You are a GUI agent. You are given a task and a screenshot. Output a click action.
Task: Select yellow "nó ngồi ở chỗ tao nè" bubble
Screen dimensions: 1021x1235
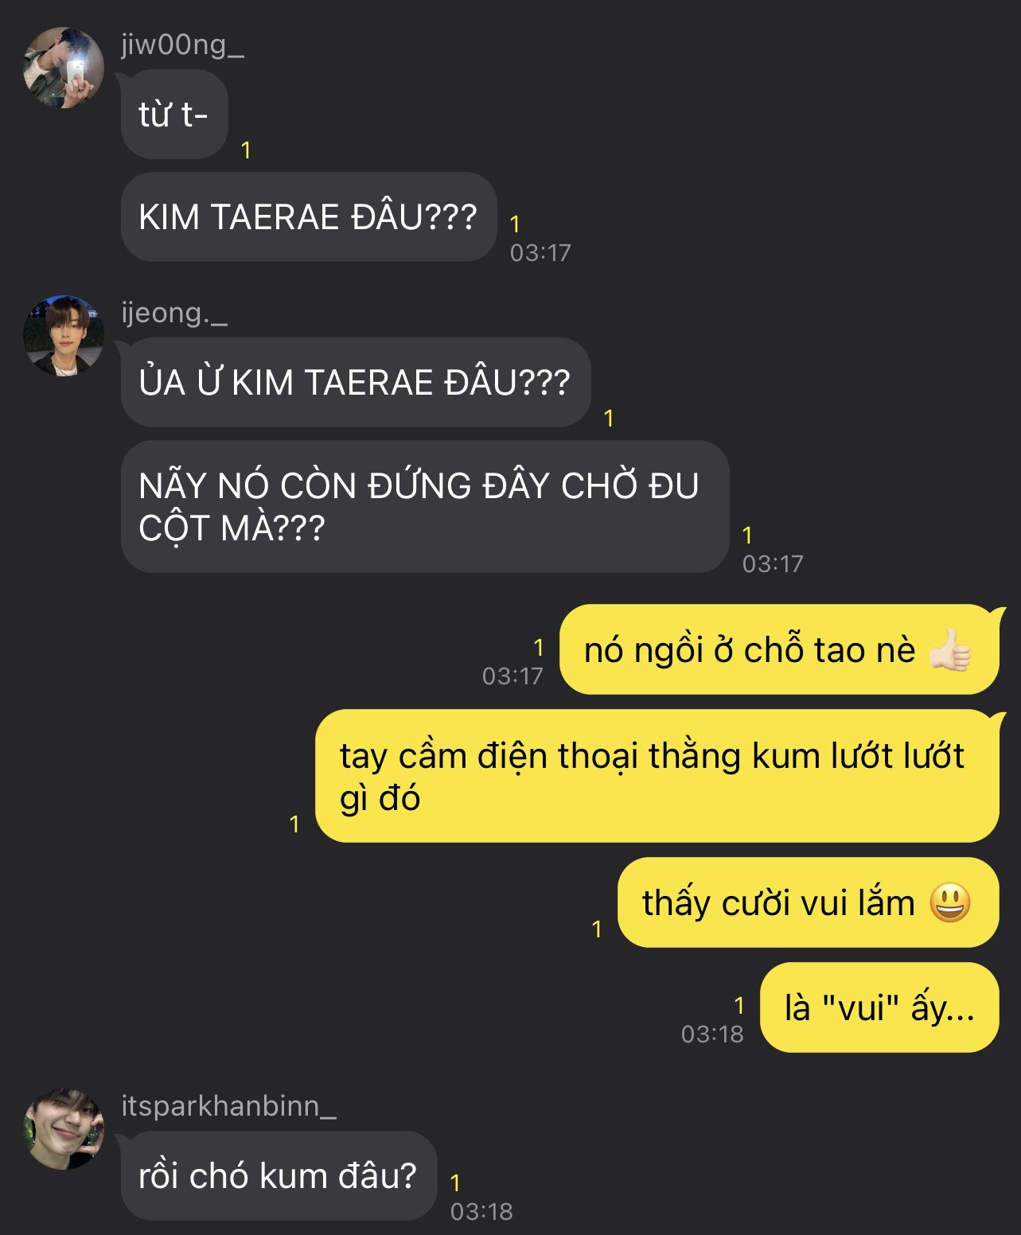click(x=779, y=649)
